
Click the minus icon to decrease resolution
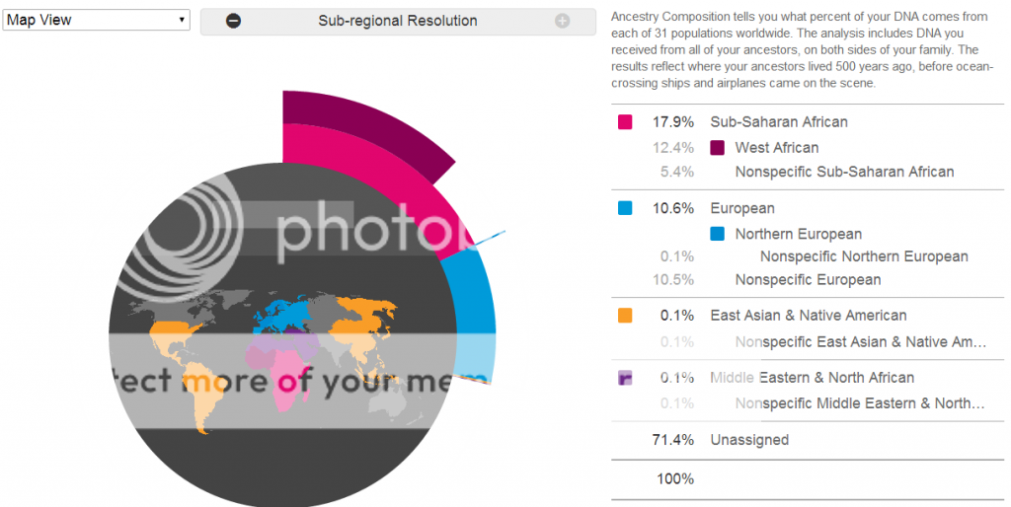(x=233, y=22)
